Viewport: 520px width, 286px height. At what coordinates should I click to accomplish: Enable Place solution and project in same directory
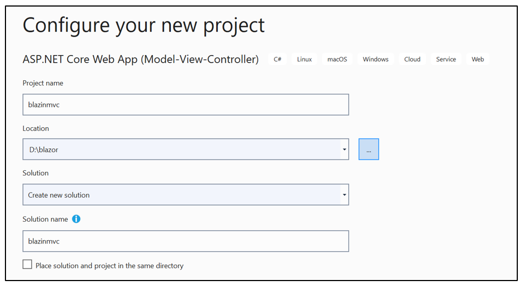(x=27, y=265)
